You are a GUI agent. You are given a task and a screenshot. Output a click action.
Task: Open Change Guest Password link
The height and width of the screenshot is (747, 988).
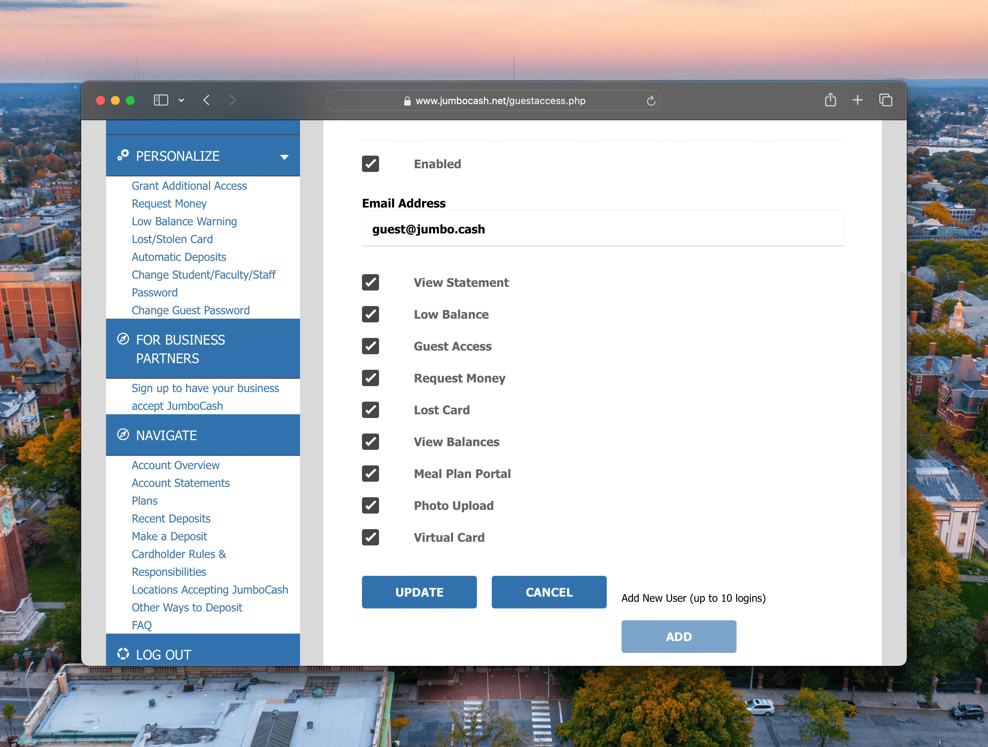[190, 310]
